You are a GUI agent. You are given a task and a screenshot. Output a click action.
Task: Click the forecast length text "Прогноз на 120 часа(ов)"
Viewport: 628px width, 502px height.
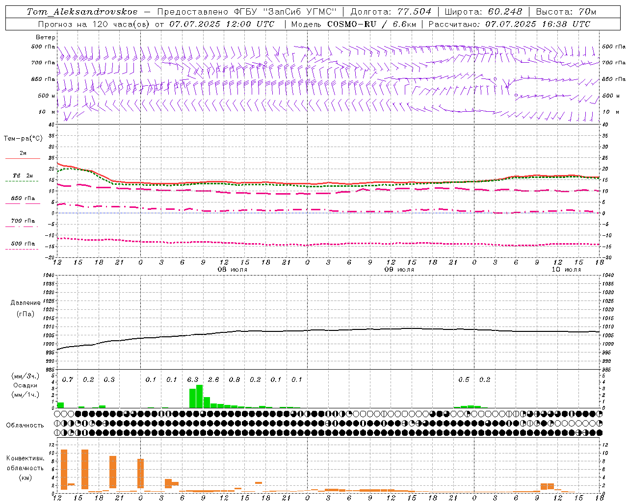tap(94, 24)
